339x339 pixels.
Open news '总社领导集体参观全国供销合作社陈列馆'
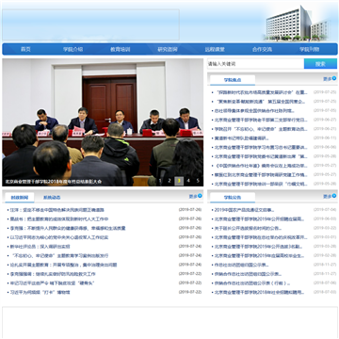(254, 111)
